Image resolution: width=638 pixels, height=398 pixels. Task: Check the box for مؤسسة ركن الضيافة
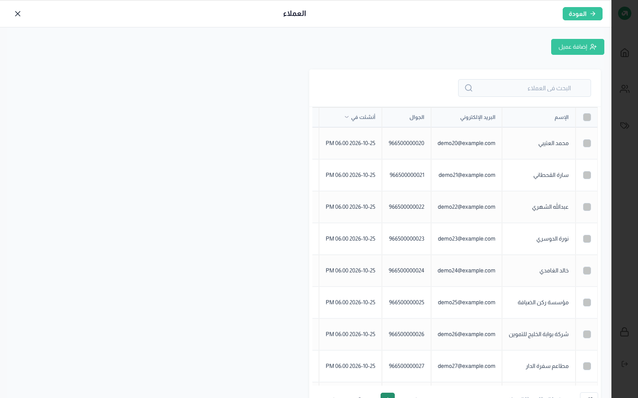587,302
